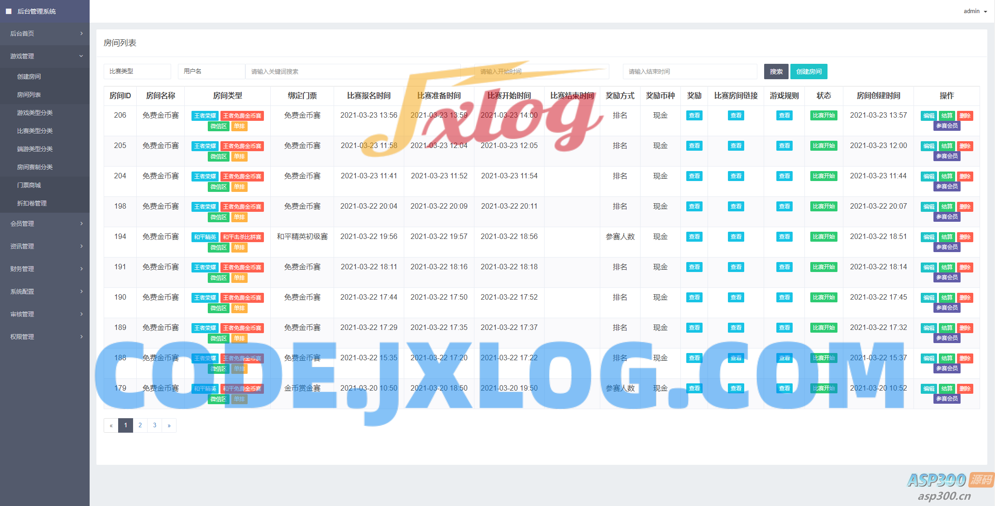Image resolution: width=995 pixels, height=506 pixels.
Task: Click the next page » arrow
Action: pyautogui.click(x=169, y=425)
